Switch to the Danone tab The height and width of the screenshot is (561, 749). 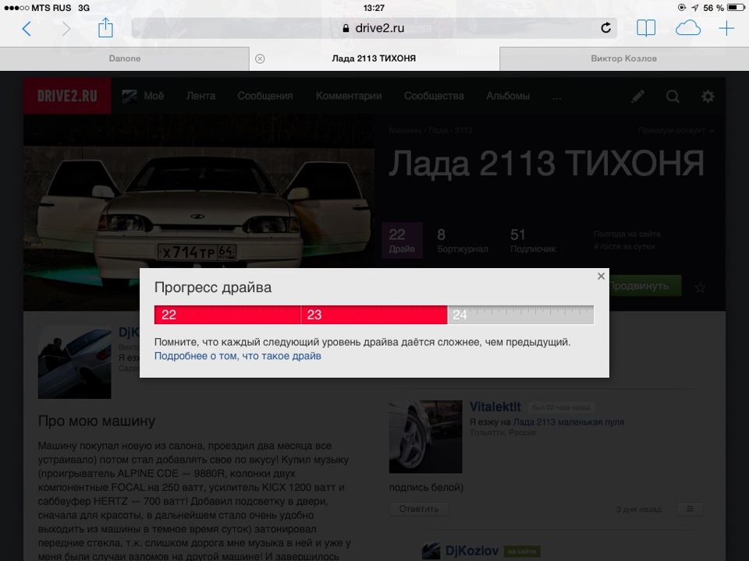(x=125, y=58)
